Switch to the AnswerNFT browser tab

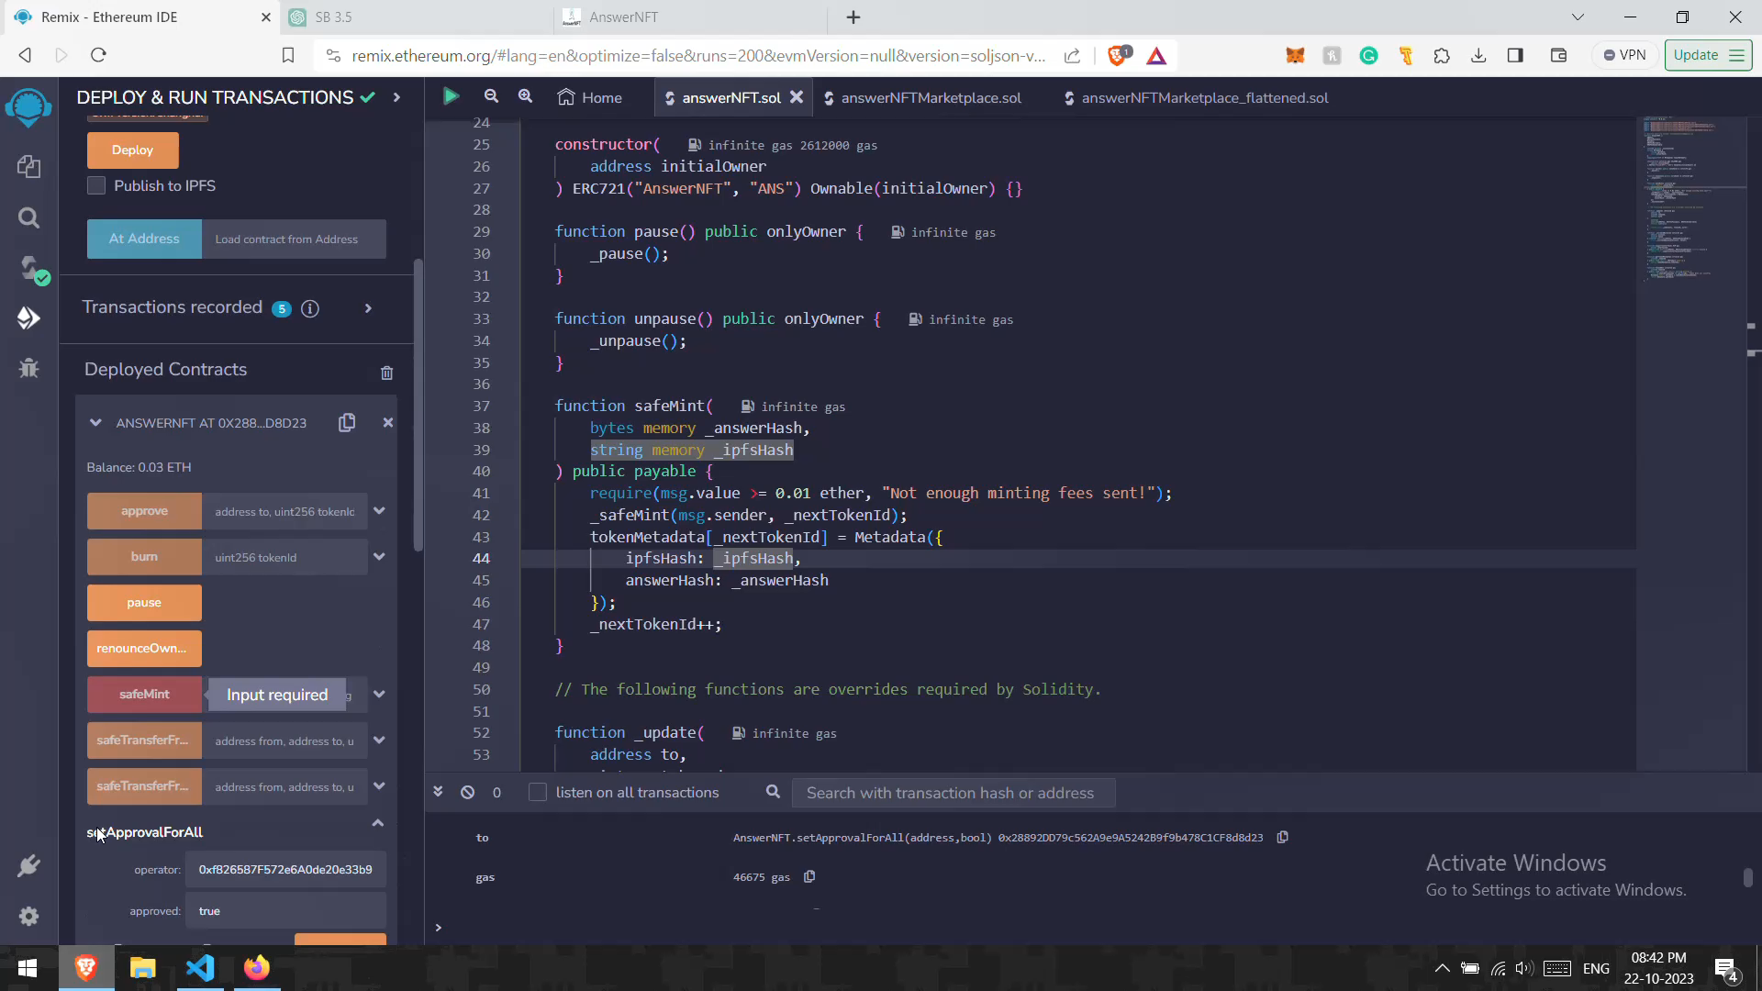click(x=690, y=17)
